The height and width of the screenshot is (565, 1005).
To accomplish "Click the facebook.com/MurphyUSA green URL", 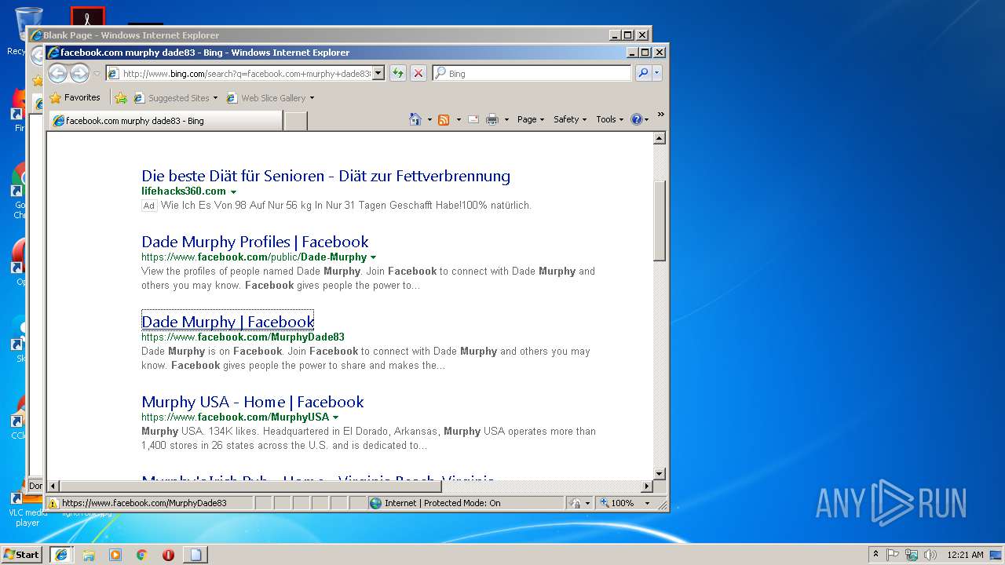I will click(236, 417).
